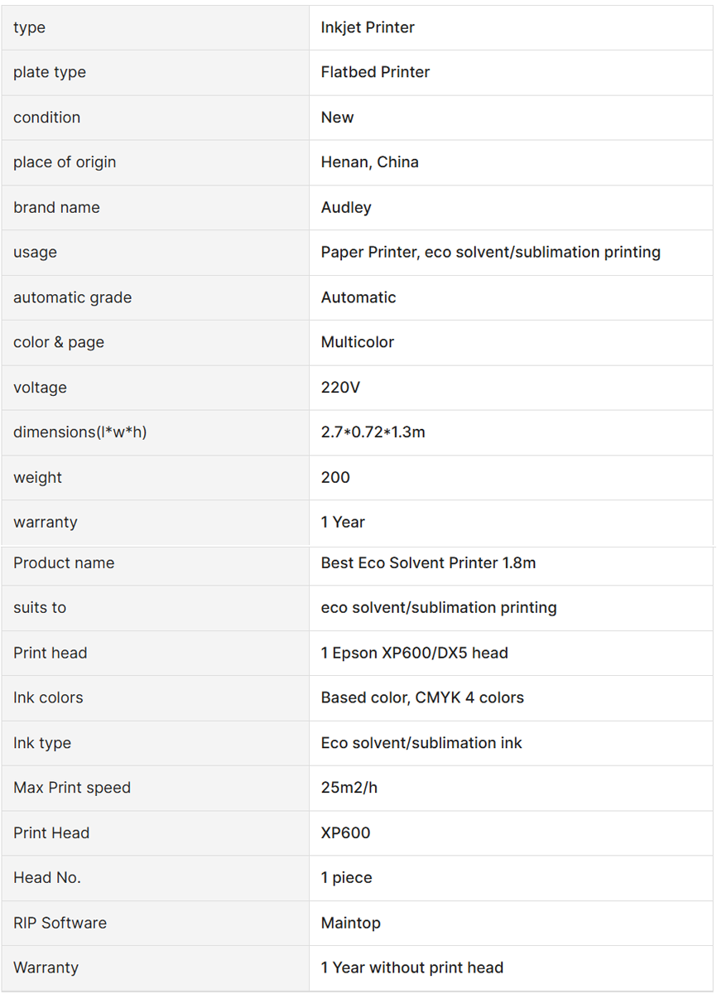Click 'Based color, CMYK 4 colors' value
717x994 pixels.
coord(422,697)
